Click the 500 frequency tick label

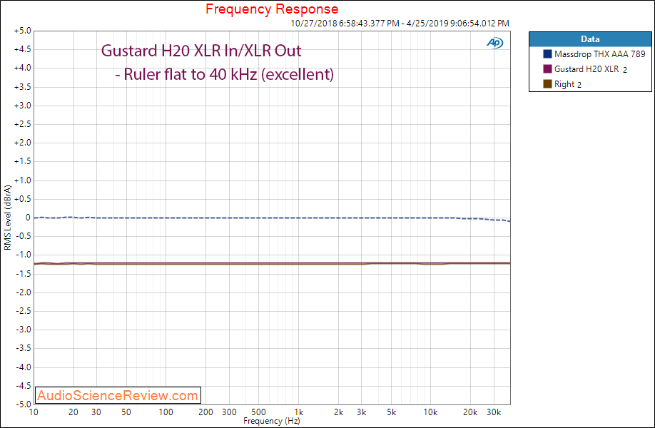[258, 412]
